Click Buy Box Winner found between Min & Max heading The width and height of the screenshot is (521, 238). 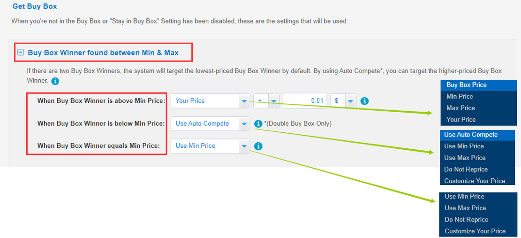pyautogui.click(x=103, y=53)
